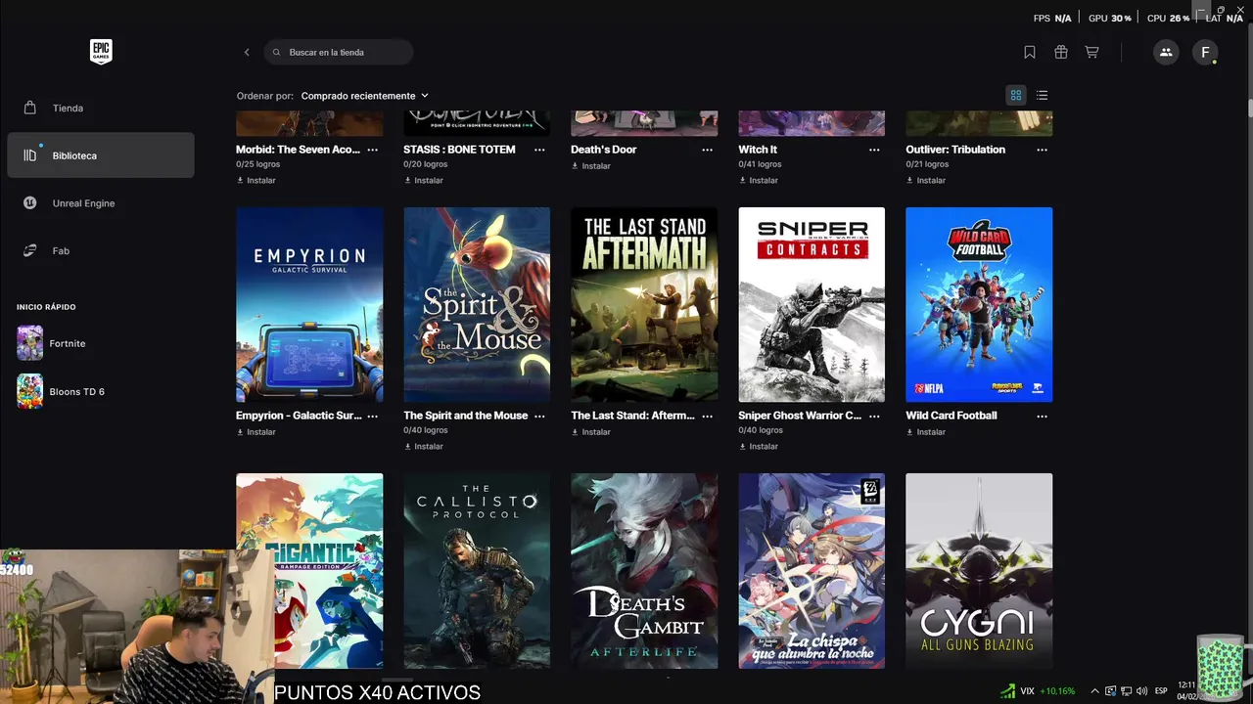This screenshot has height=704, width=1253.
Task: Open the Biblioteca library section
Action: point(101,155)
